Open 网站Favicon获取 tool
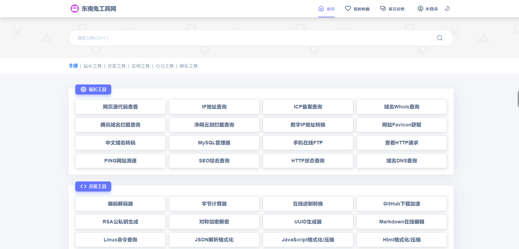 point(402,125)
